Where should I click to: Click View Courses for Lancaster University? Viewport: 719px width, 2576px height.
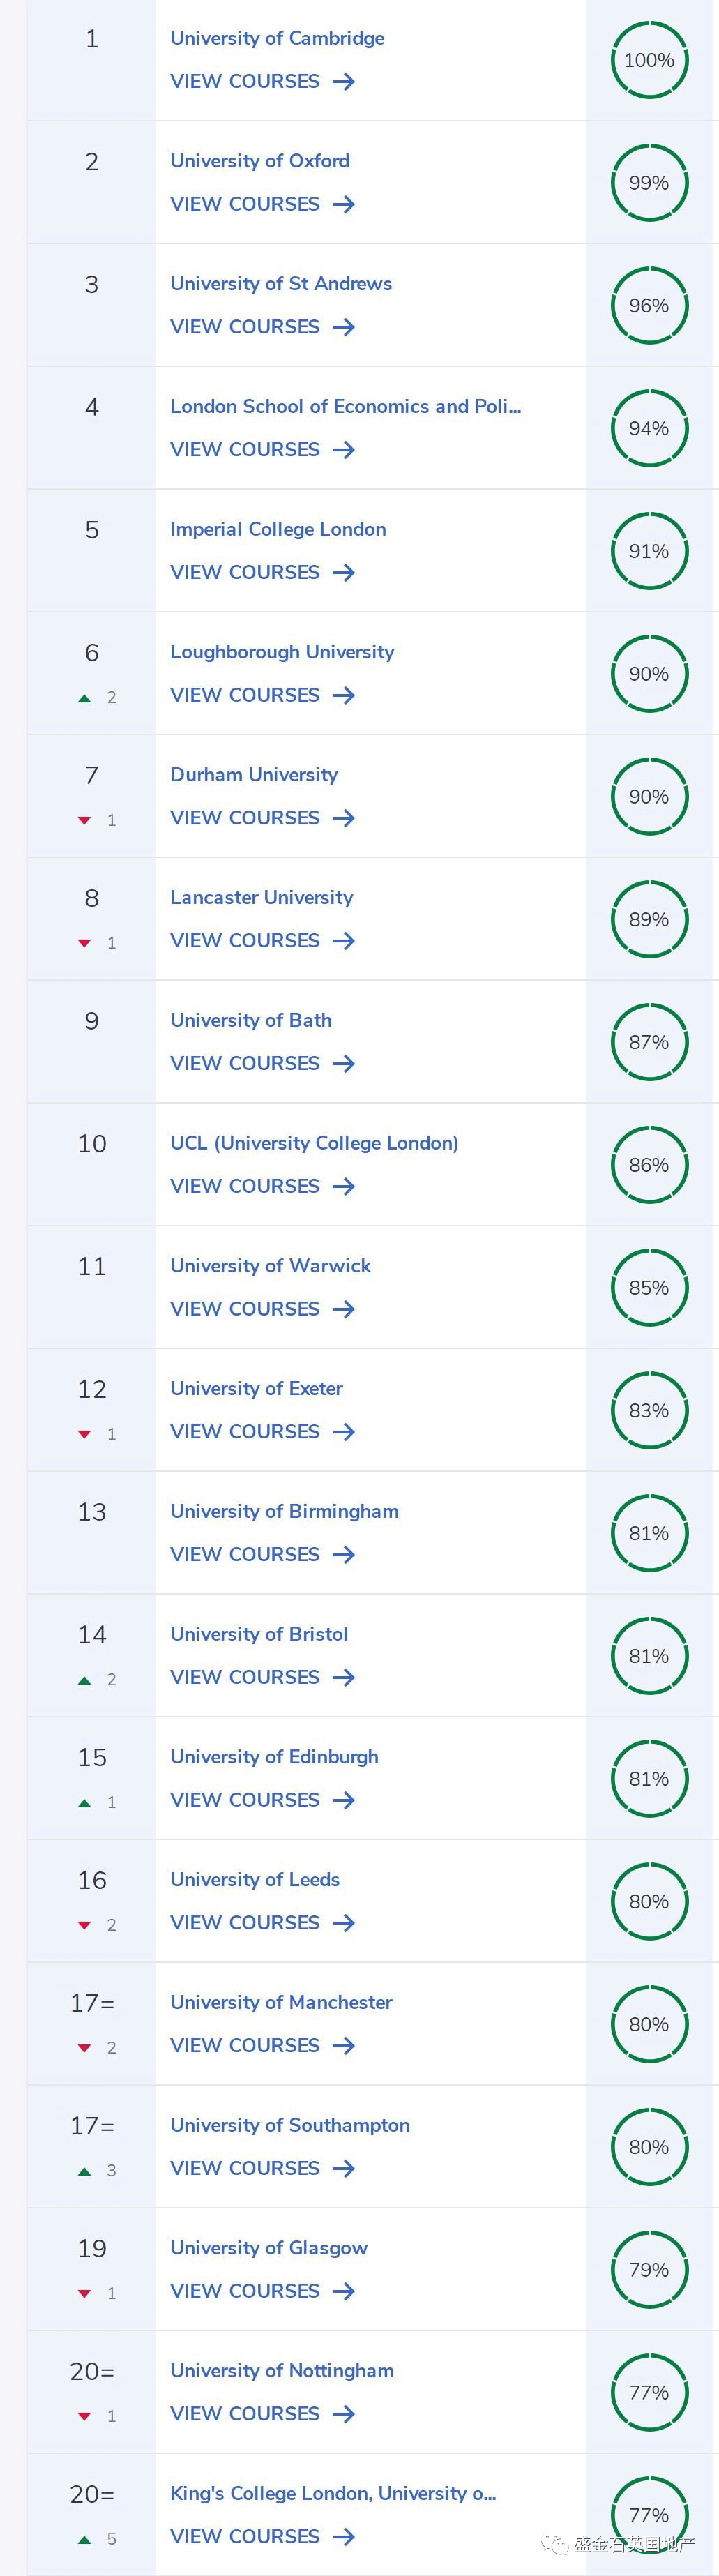pyautogui.click(x=245, y=941)
